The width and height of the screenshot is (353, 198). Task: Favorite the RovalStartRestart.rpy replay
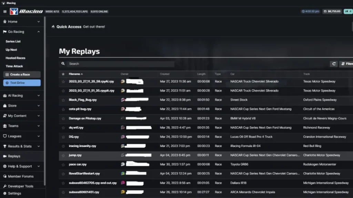click(x=63, y=174)
